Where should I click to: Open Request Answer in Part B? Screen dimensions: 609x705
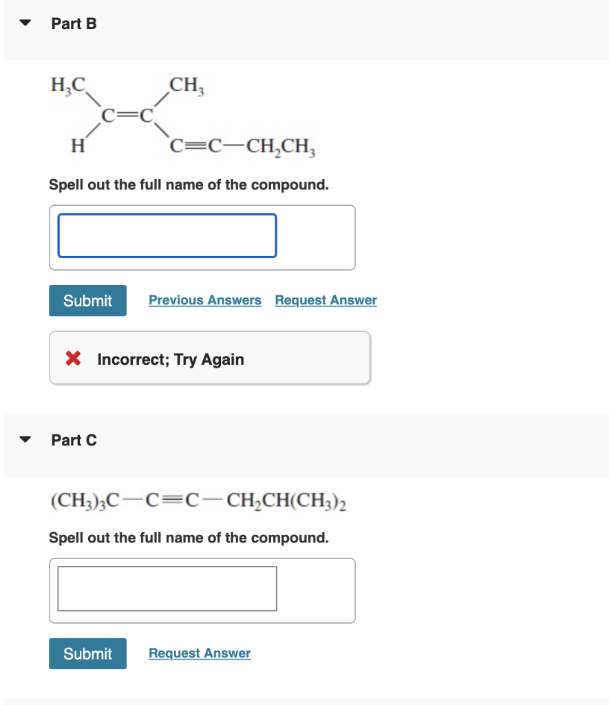point(325,300)
